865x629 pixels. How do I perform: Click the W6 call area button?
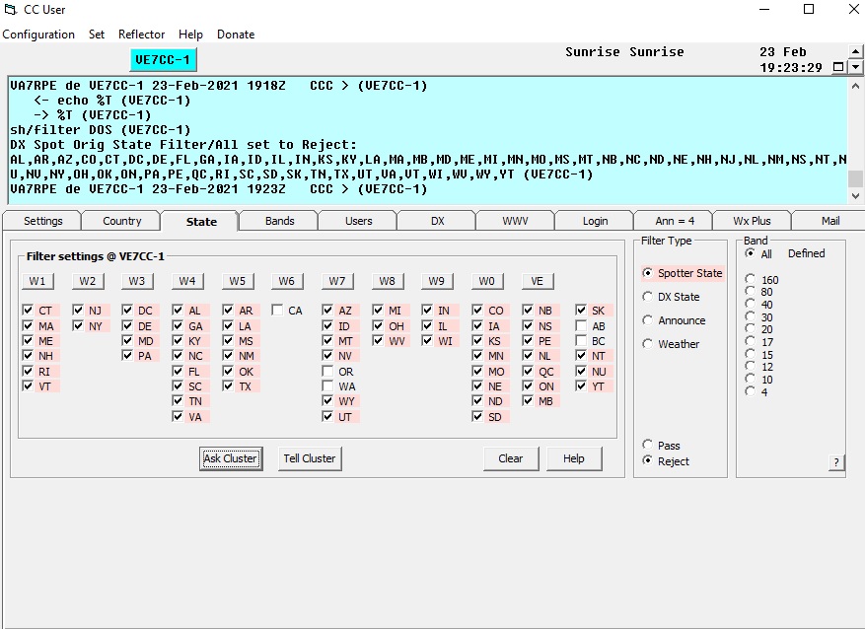click(286, 281)
